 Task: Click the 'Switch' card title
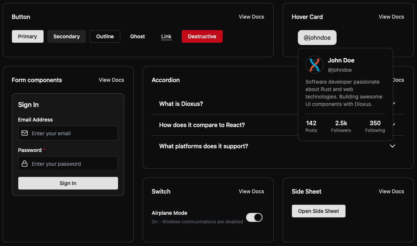(x=161, y=191)
